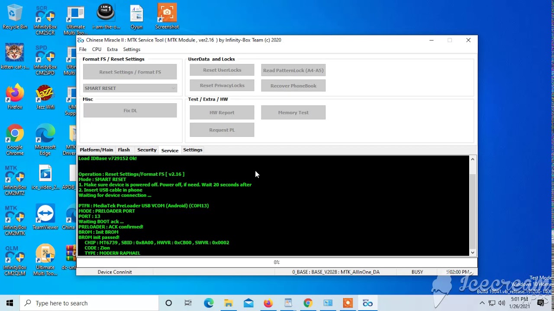The image size is (554, 311).
Task: Switch to MTK Infinity taskbar app
Action: click(367, 303)
